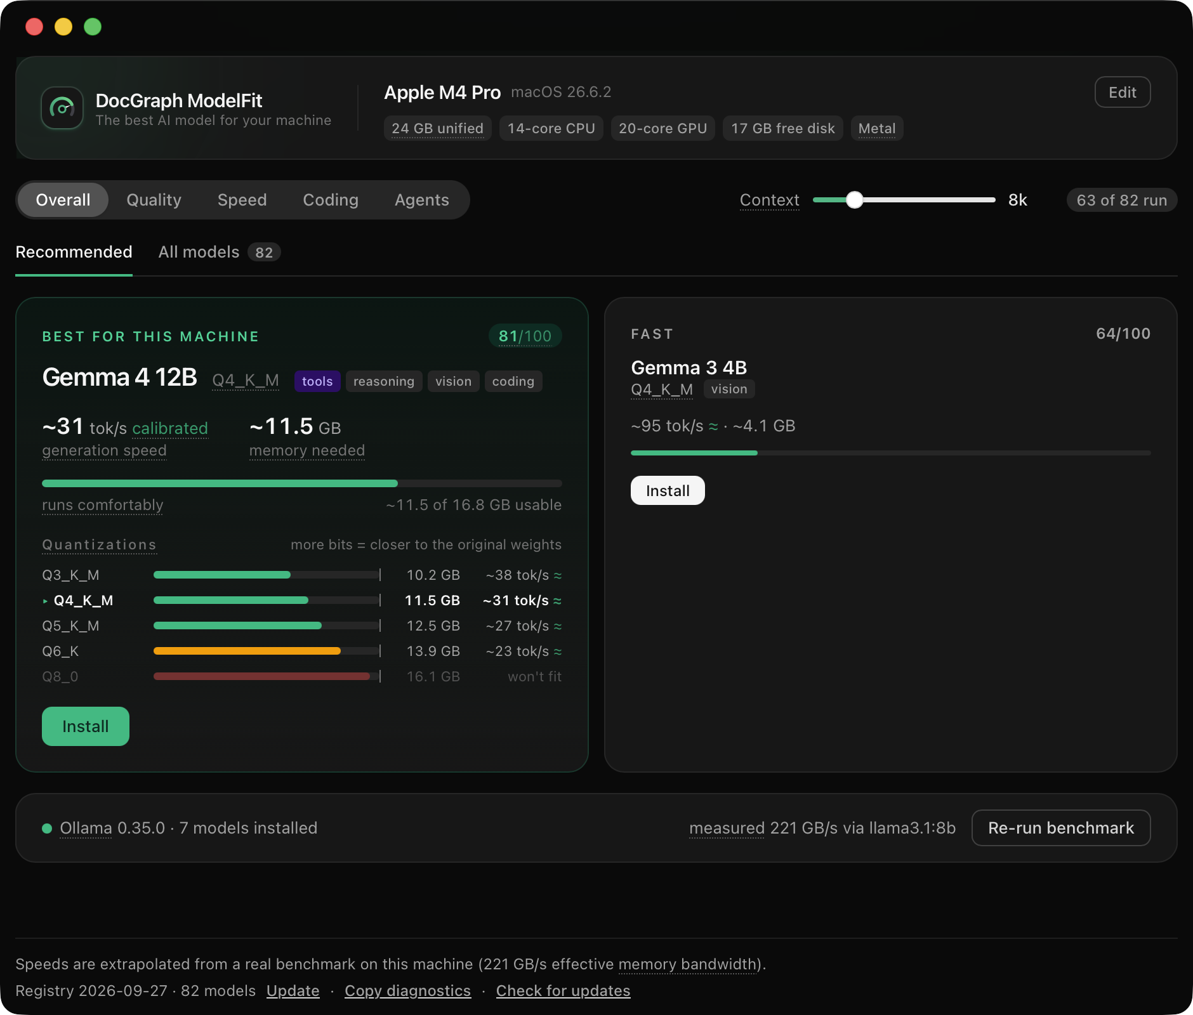
Task: Select the Q4_K_M quantization row
Action: pos(302,600)
